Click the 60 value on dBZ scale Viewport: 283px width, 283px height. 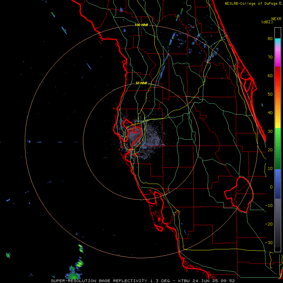tap(270, 75)
